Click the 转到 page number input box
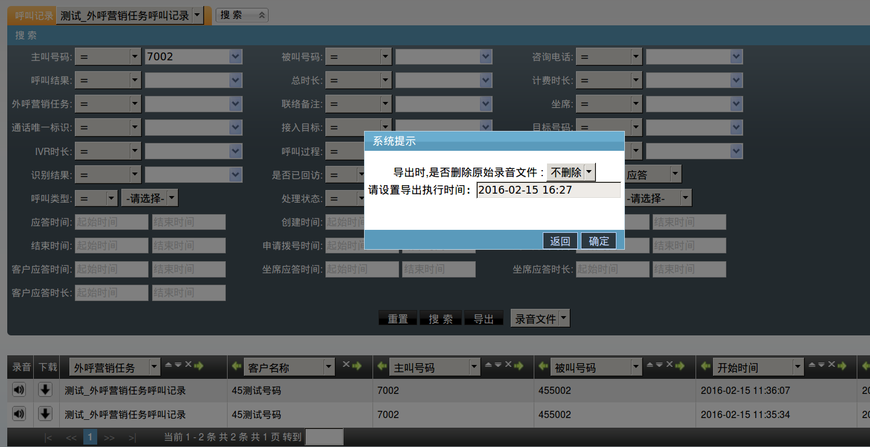The width and height of the screenshot is (870, 447). tap(324, 437)
